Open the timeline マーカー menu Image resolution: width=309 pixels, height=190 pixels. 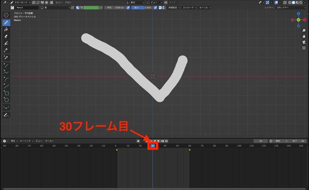coord(49,141)
